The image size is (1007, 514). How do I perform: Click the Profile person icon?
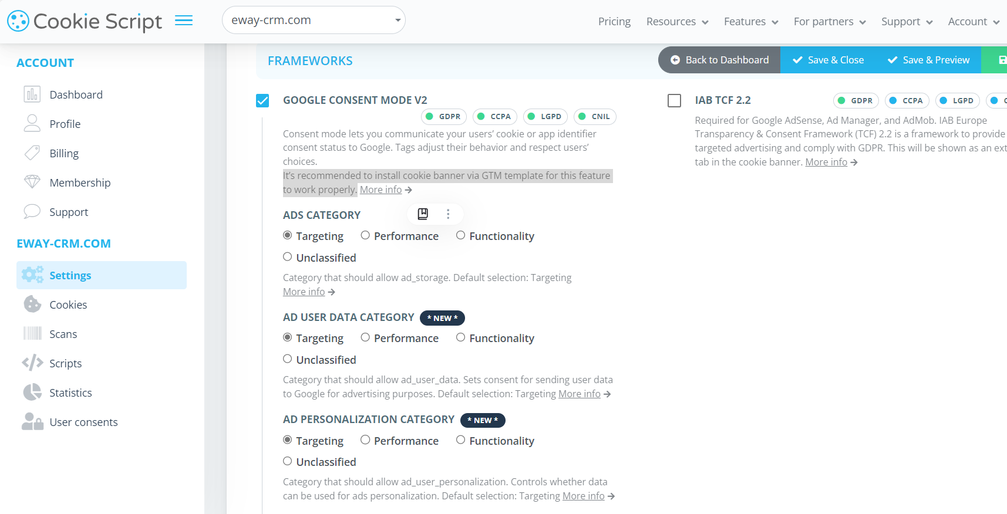32,123
